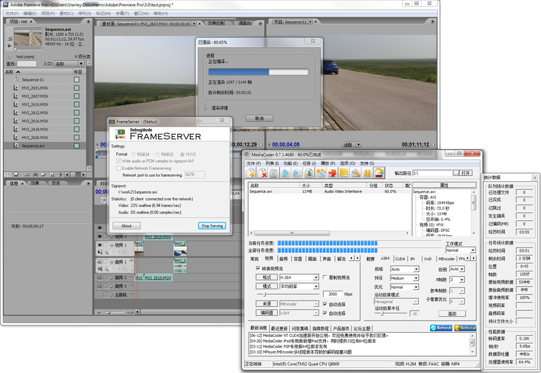Click the blue start play icon in MediaCoder
541x373 pixels.
285,172
